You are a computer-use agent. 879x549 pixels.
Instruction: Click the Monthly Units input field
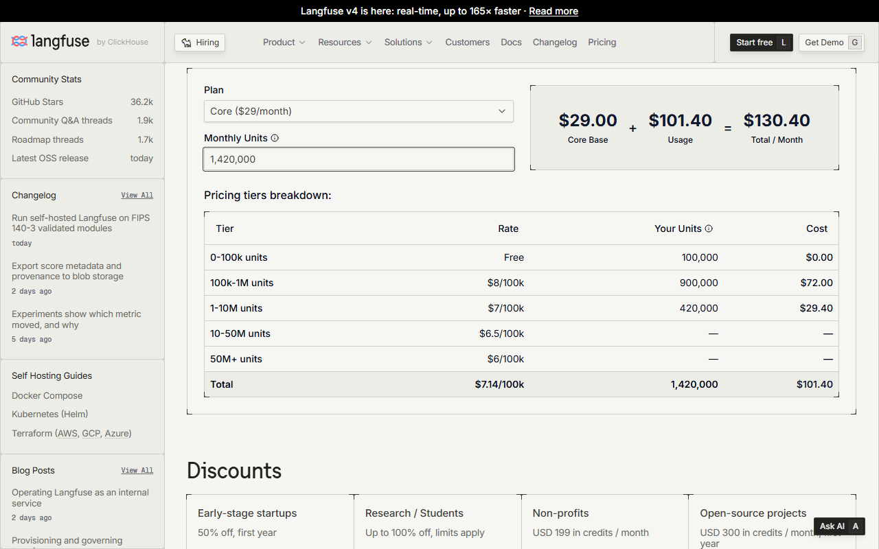coord(358,159)
